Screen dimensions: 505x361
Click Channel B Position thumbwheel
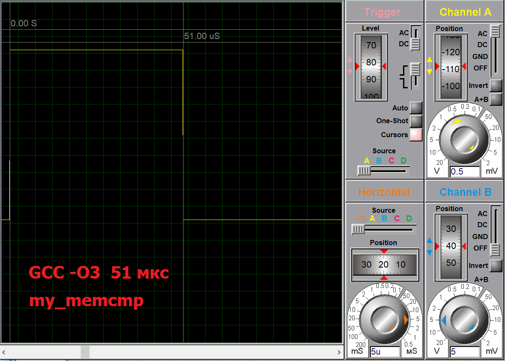click(x=451, y=246)
